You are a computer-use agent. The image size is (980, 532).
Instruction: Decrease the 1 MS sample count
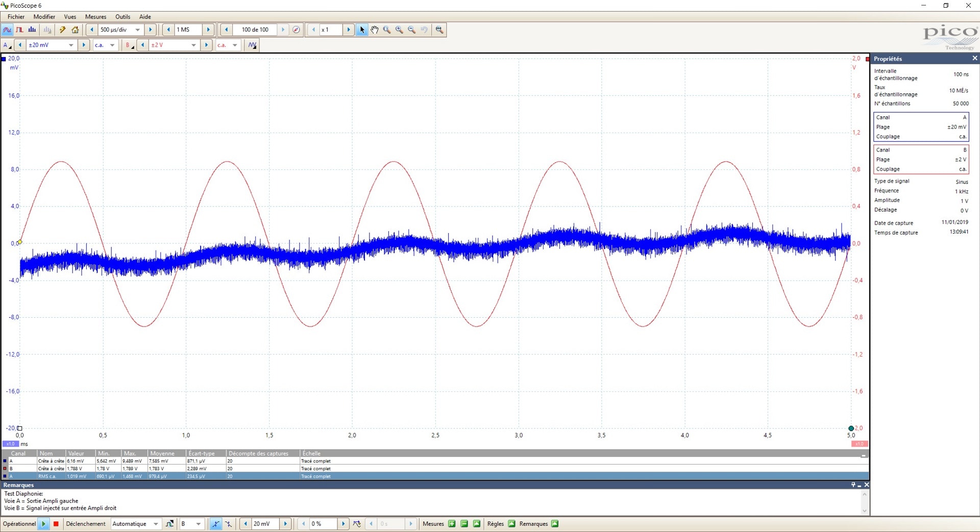[x=168, y=30]
